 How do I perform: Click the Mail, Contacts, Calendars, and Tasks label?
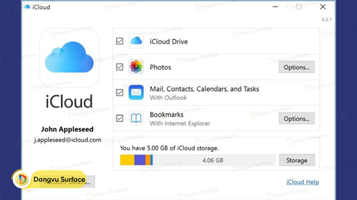[x=204, y=89]
